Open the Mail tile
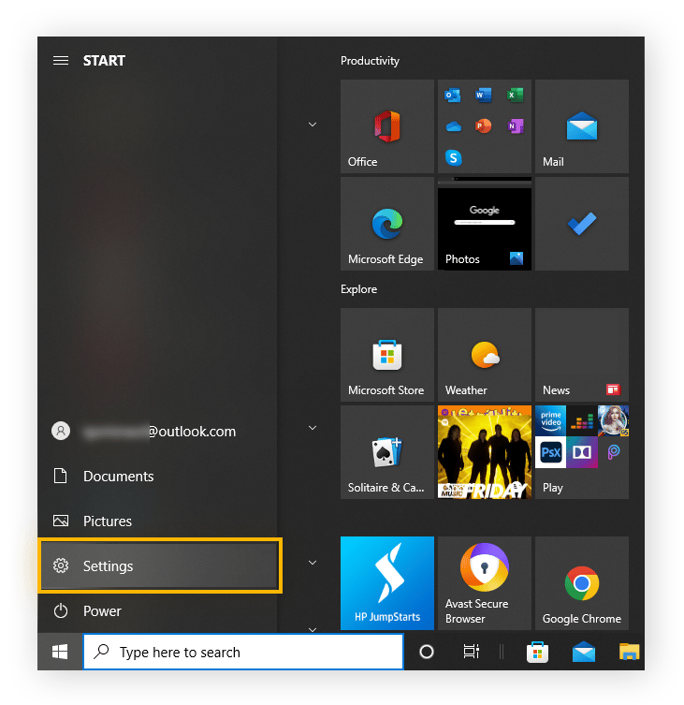Image resolution: width=684 pixels, height=705 pixels. click(581, 126)
